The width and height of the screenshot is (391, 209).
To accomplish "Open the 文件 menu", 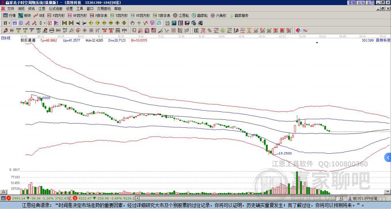I will [11, 9].
